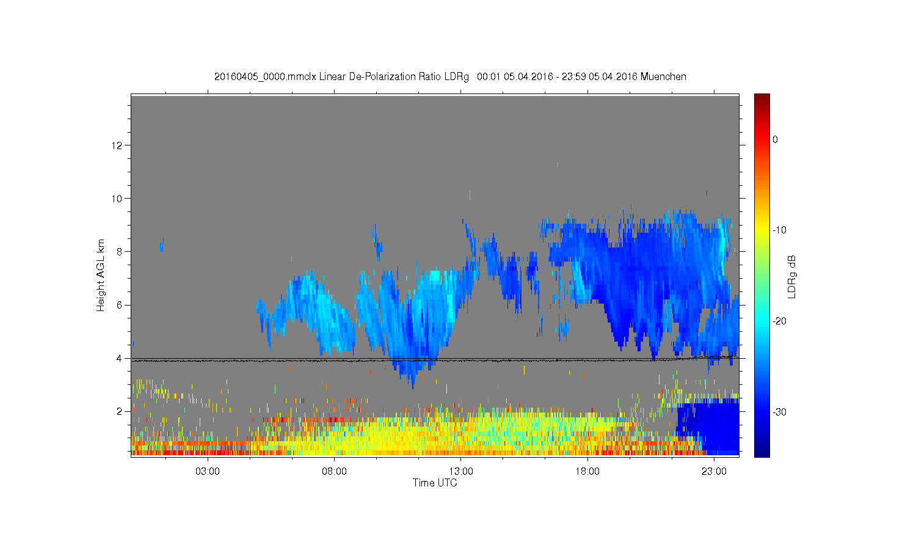916x550 pixels.
Task: Click the height tick label 4
Action: tap(120, 358)
